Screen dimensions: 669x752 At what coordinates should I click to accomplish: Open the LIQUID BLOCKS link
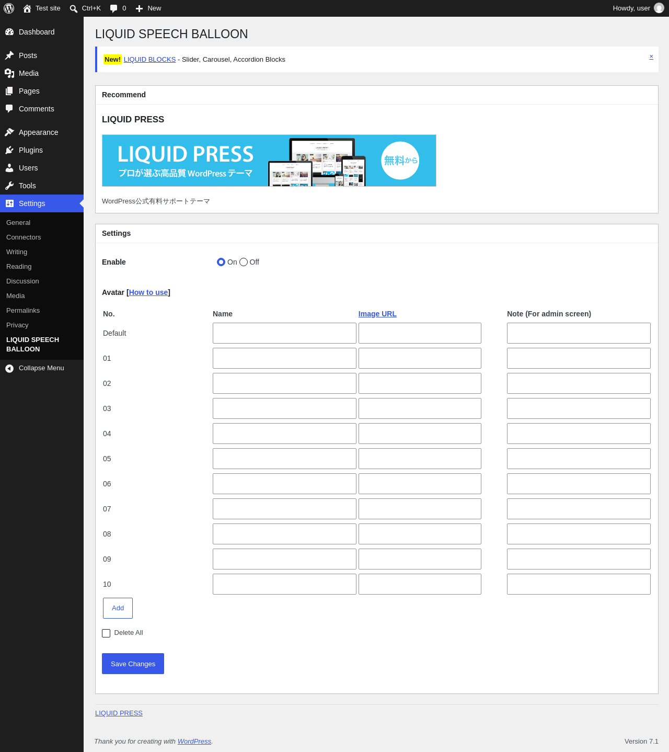pos(149,60)
